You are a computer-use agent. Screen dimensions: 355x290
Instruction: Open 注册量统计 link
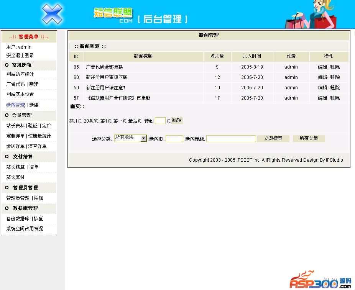coord(39,136)
